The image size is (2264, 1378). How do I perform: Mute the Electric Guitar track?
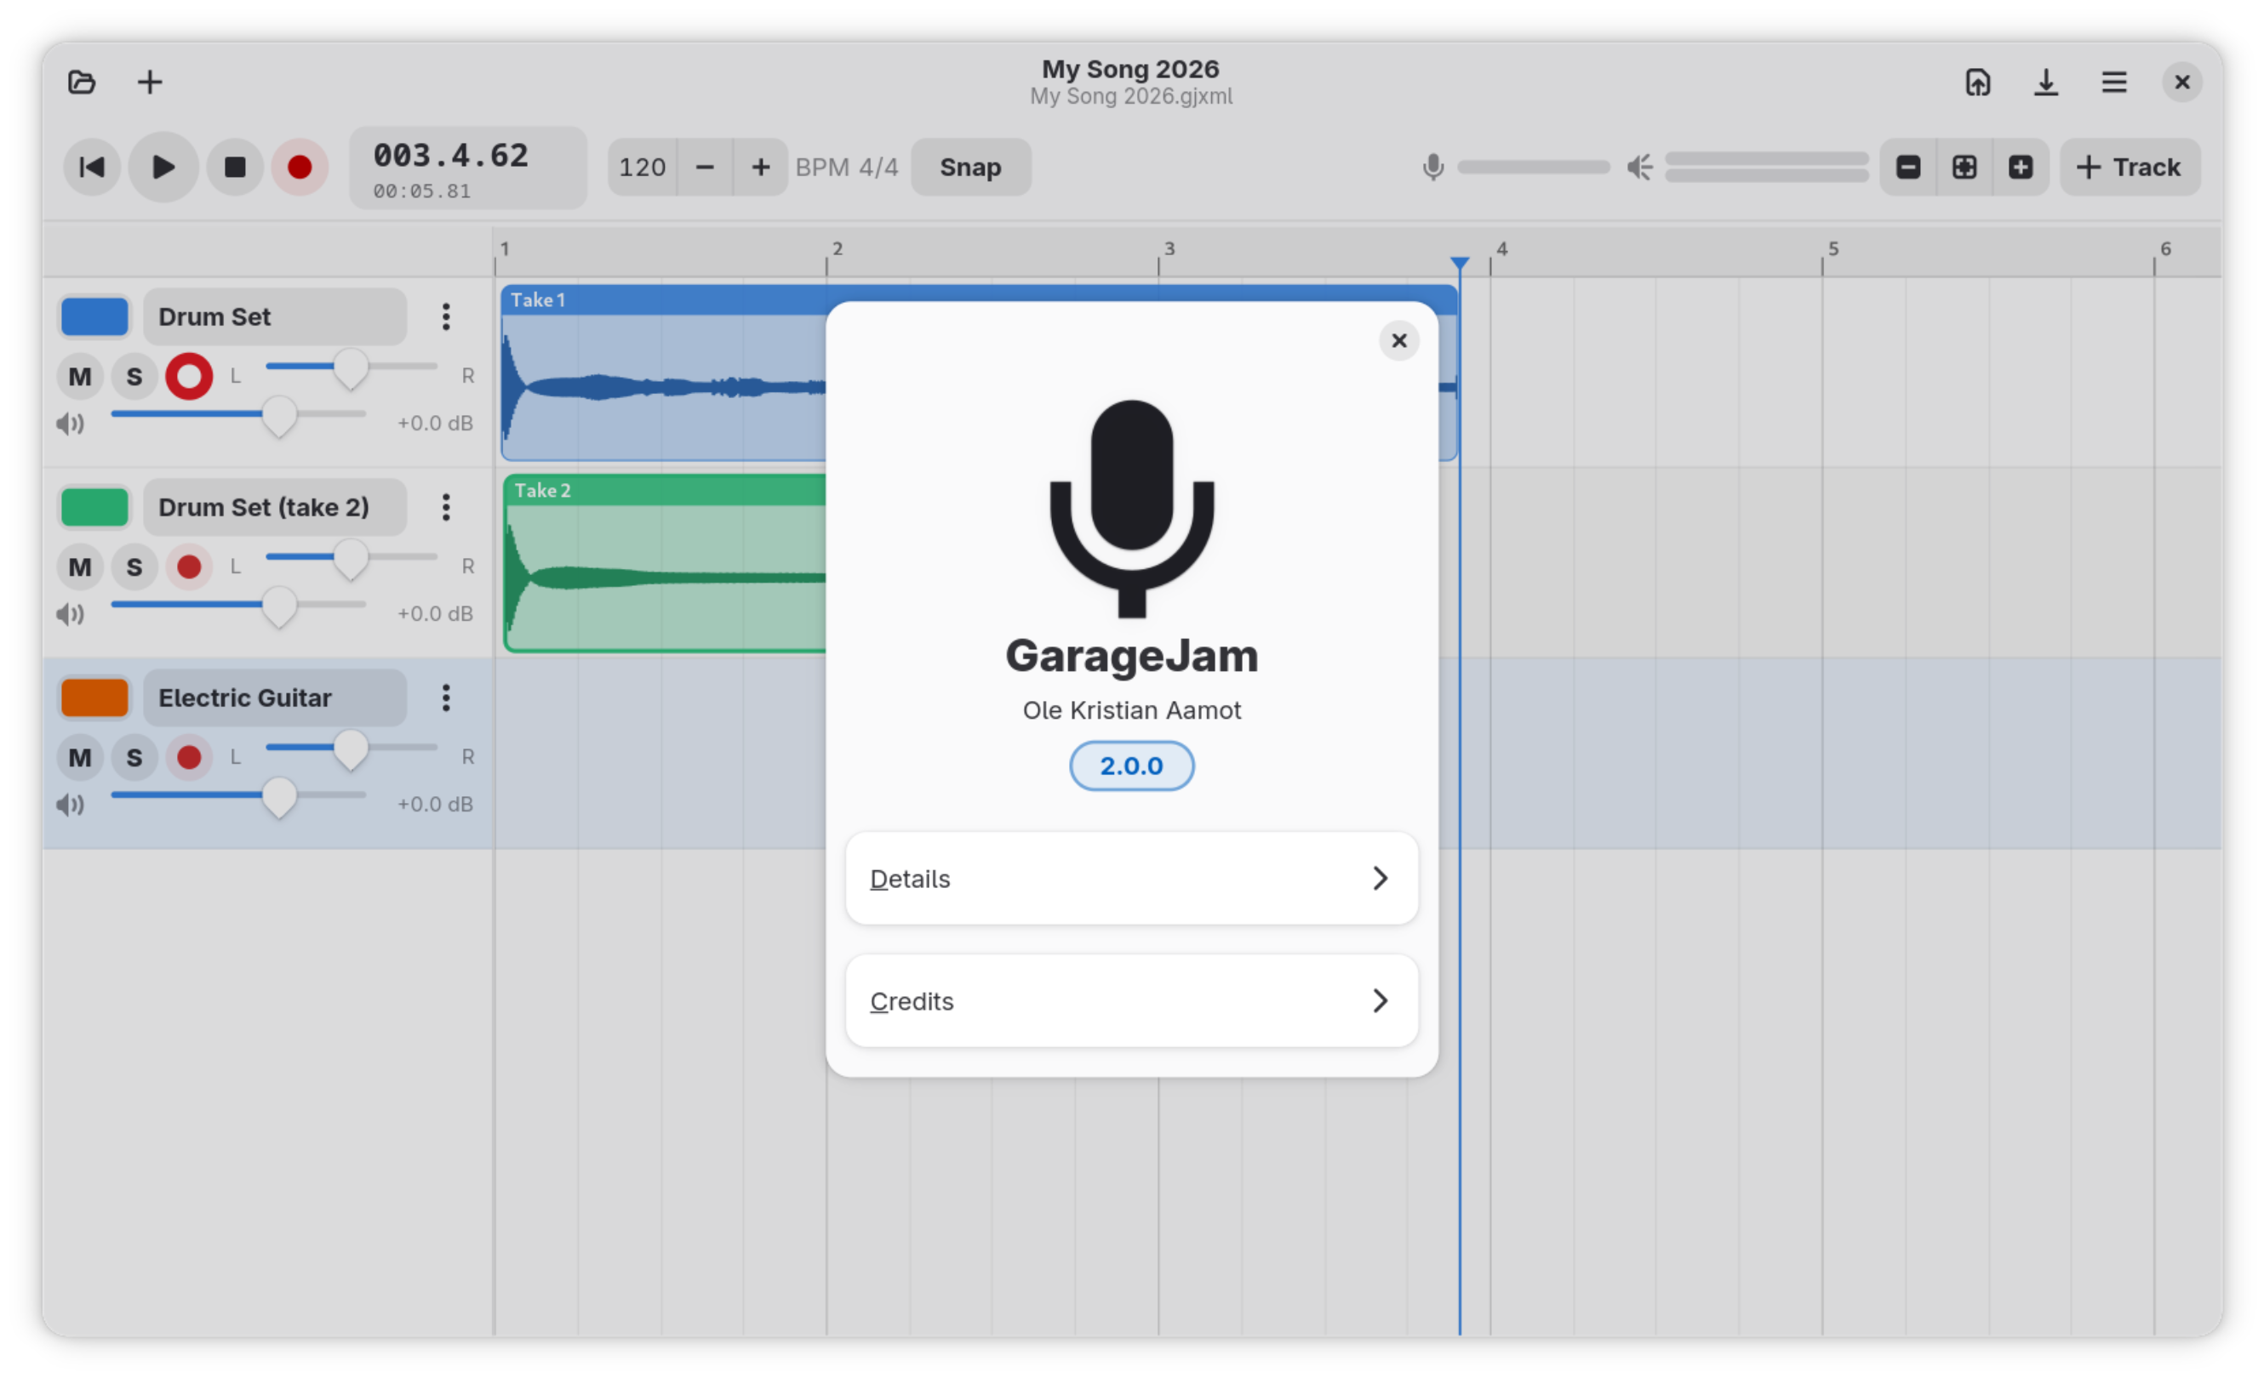point(80,757)
